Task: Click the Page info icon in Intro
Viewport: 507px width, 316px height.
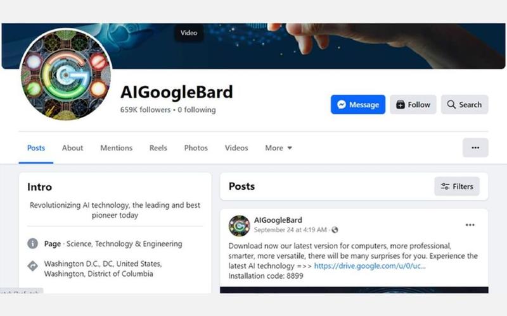Action: click(x=33, y=244)
